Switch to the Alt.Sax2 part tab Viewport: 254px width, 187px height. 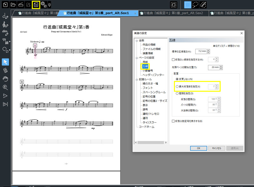(173, 13)
